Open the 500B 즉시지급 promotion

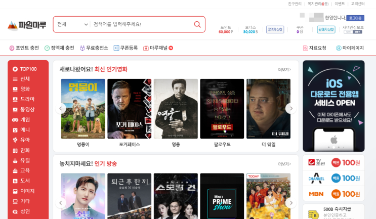[333, 211]
